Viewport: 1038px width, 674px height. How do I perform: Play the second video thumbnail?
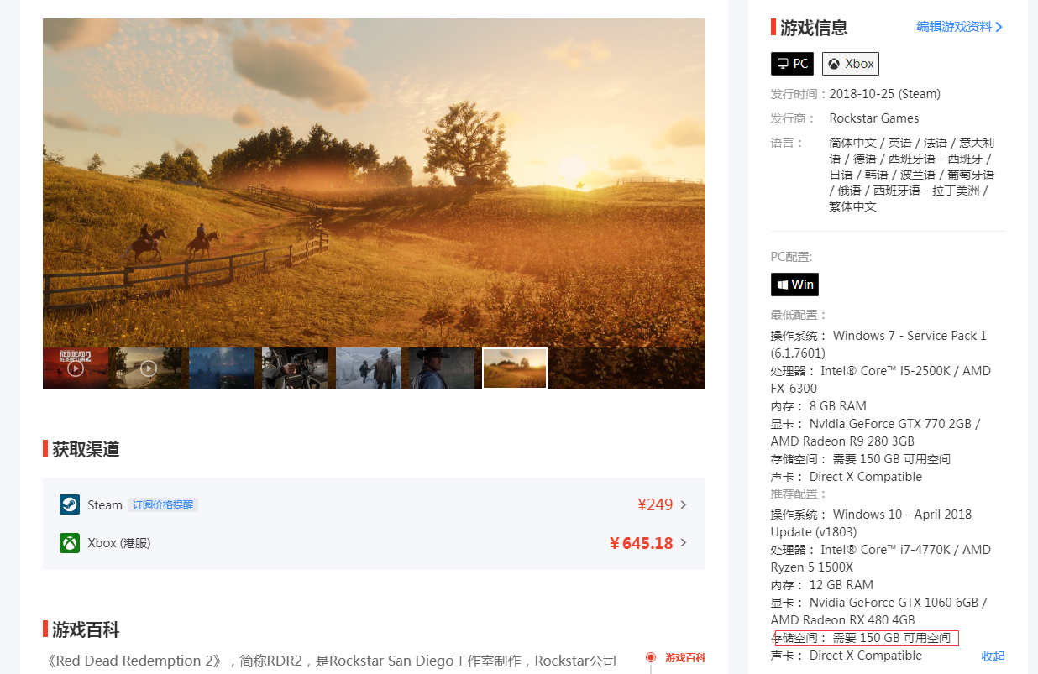tap(148, 368)
